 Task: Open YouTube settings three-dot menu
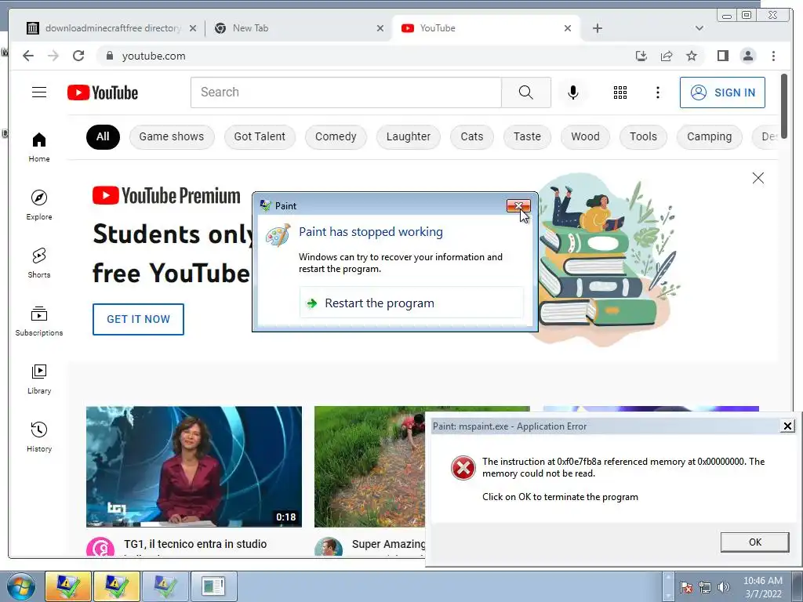[x=658, y=92]
